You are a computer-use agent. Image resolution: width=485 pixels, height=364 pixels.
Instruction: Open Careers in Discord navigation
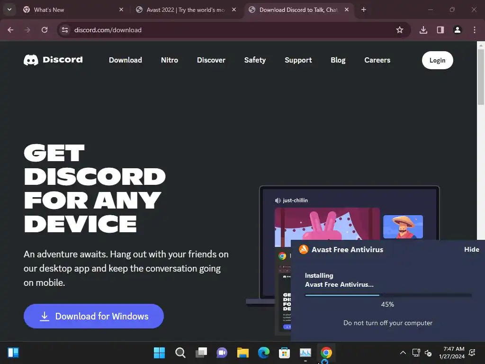click(x=377, y=60)
